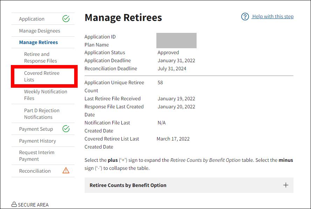Click the green checkmark icon beside Payment Setup
The image size is (311, 209).
pos(66,129)
